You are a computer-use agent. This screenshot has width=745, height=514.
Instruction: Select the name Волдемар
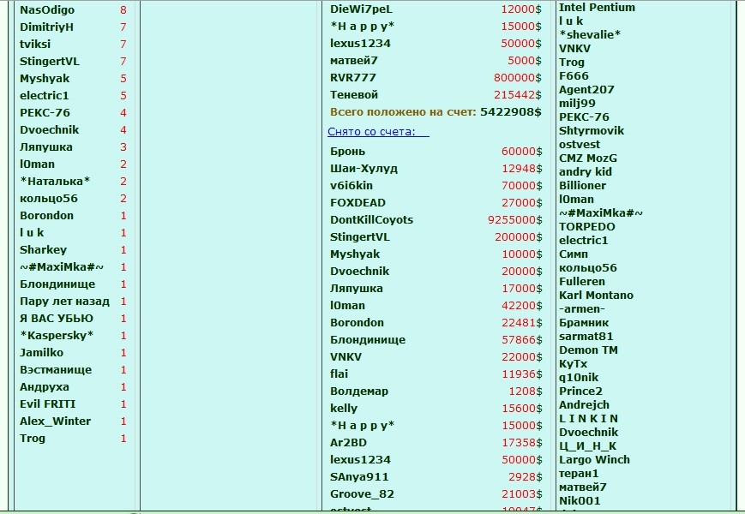(359, 391)
